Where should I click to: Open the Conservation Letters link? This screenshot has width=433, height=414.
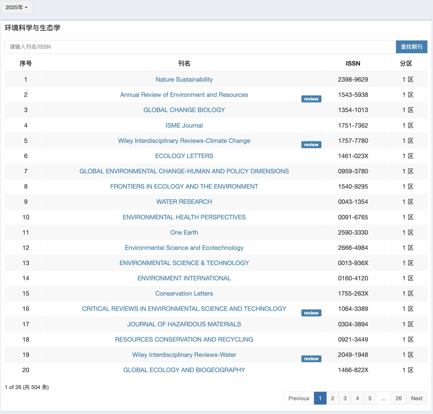tap(184, 293)
